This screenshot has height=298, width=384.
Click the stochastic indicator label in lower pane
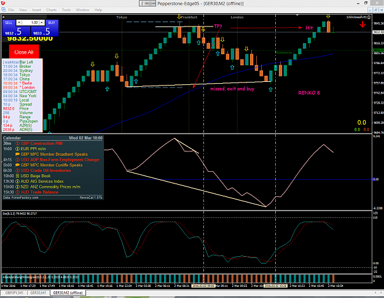[20, 214]
